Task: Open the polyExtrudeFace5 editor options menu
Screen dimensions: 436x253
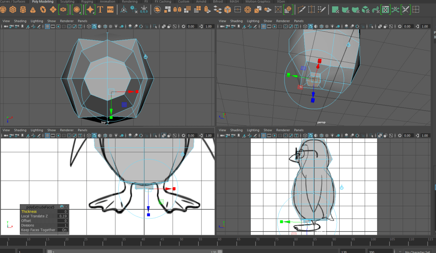Action: click(x=66, y=207)
